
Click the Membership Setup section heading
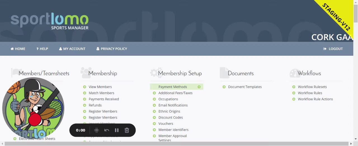pyautogui.click(x=180, y=74)
